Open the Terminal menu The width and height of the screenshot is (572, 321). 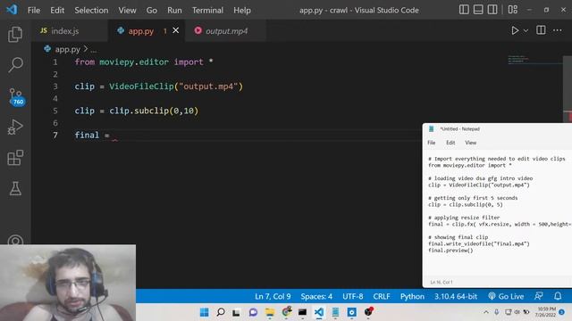[207, 10]
